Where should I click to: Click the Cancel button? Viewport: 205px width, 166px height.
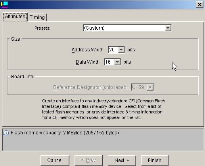pyautogui.click(x=55, y=160)
